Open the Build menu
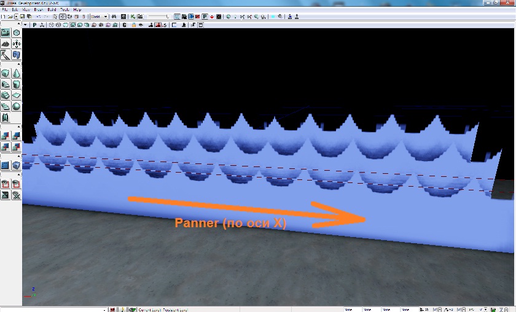The height and width of the screenshot is (312, 516). pos(52,10)
